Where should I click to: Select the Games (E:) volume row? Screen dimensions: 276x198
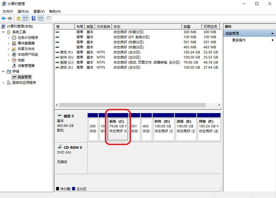137,67
